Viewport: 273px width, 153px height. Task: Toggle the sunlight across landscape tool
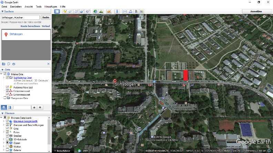(x=101, y=11)
